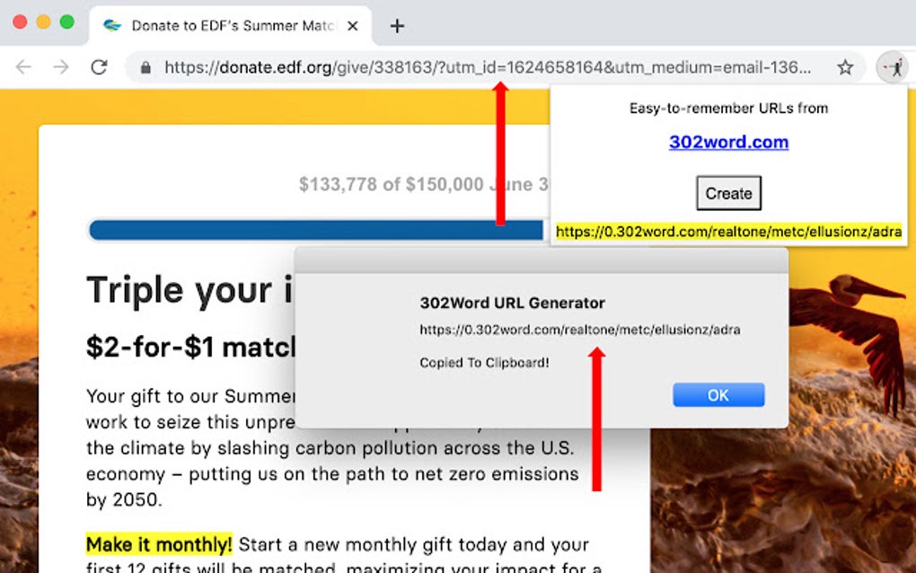The image size is (916, 573).
Task: Click the forward navigation arrow
Action: point(59,67)
